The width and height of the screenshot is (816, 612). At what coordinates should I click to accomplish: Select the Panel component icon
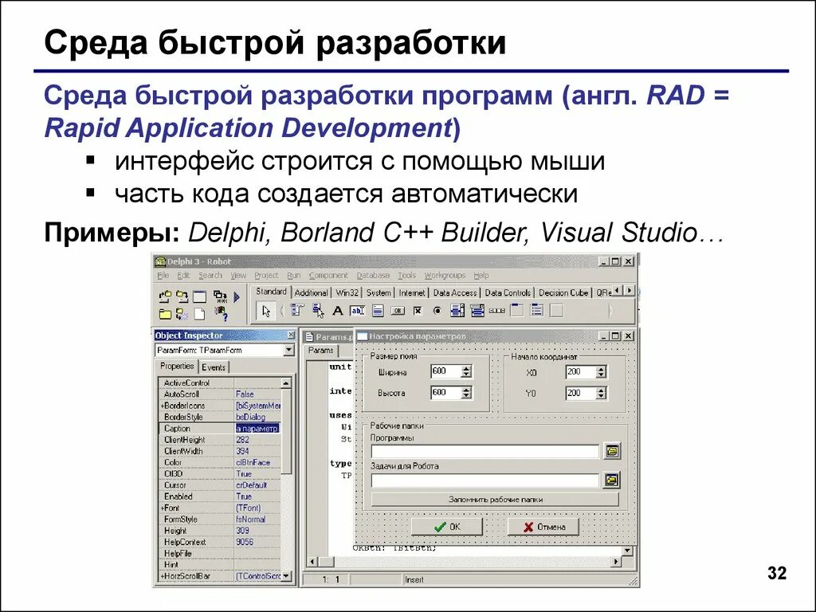(556, 311)
